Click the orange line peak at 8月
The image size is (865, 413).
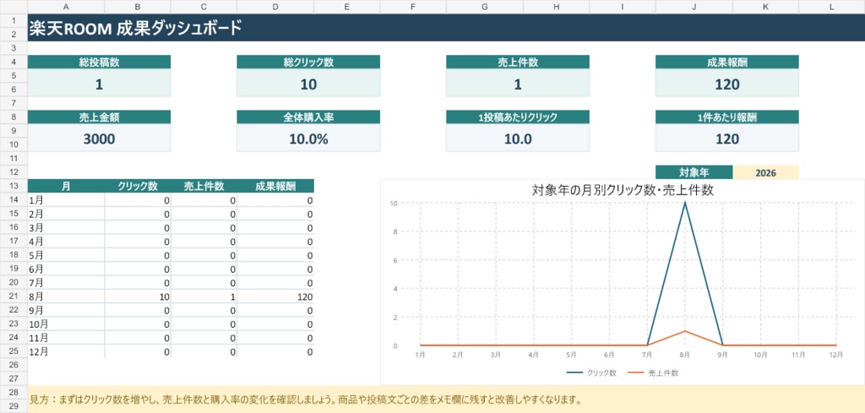tap(684, 331)
